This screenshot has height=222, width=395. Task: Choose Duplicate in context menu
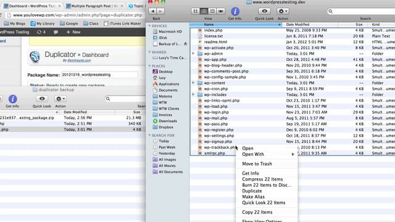point(267,191)
